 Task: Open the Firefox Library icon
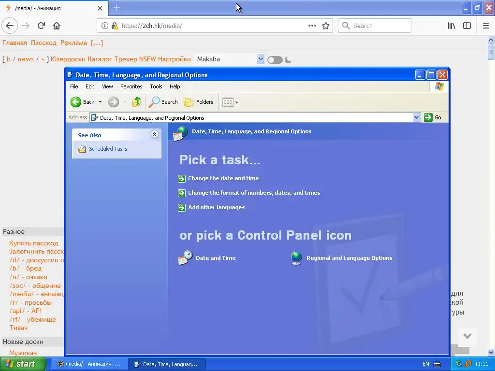[x=451, y=26]
